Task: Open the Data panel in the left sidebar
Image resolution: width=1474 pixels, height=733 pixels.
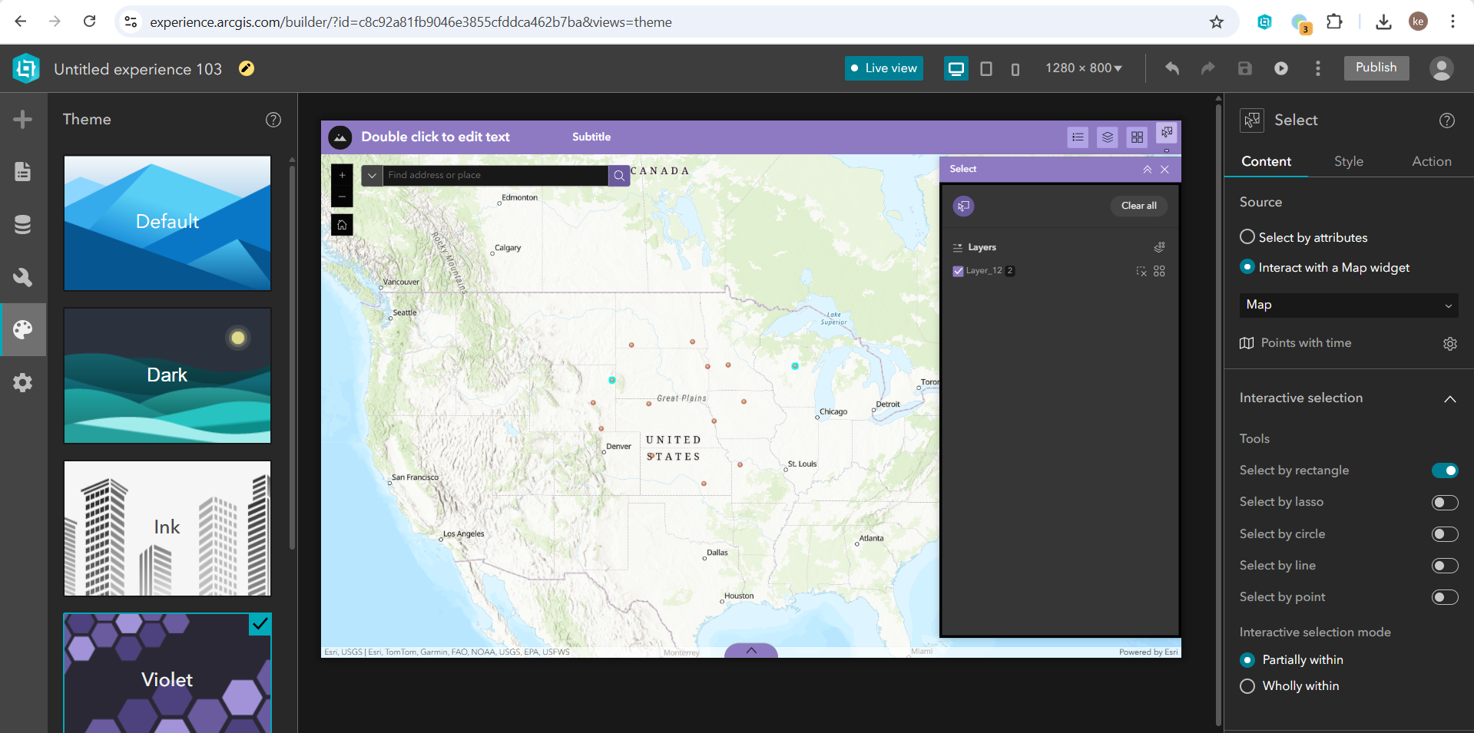Action: click(x=23, y=224)
